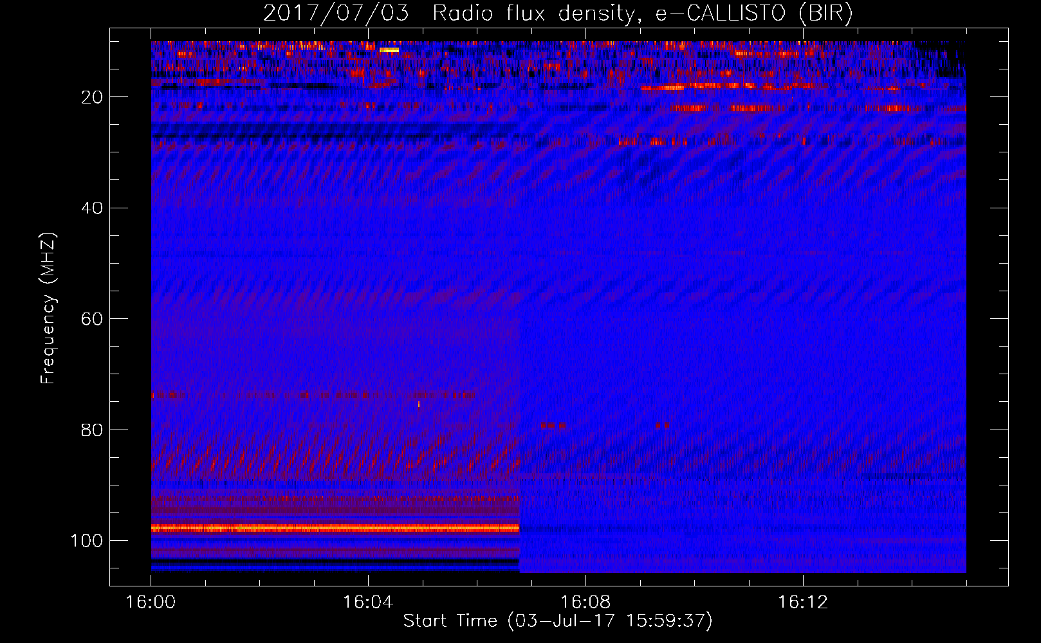Click the "Start Time (03-Jul-17 15:59:37)" axis label
Image resolution: width=1041 pixels, height=643 pixels.
click(x=558, y=621)
